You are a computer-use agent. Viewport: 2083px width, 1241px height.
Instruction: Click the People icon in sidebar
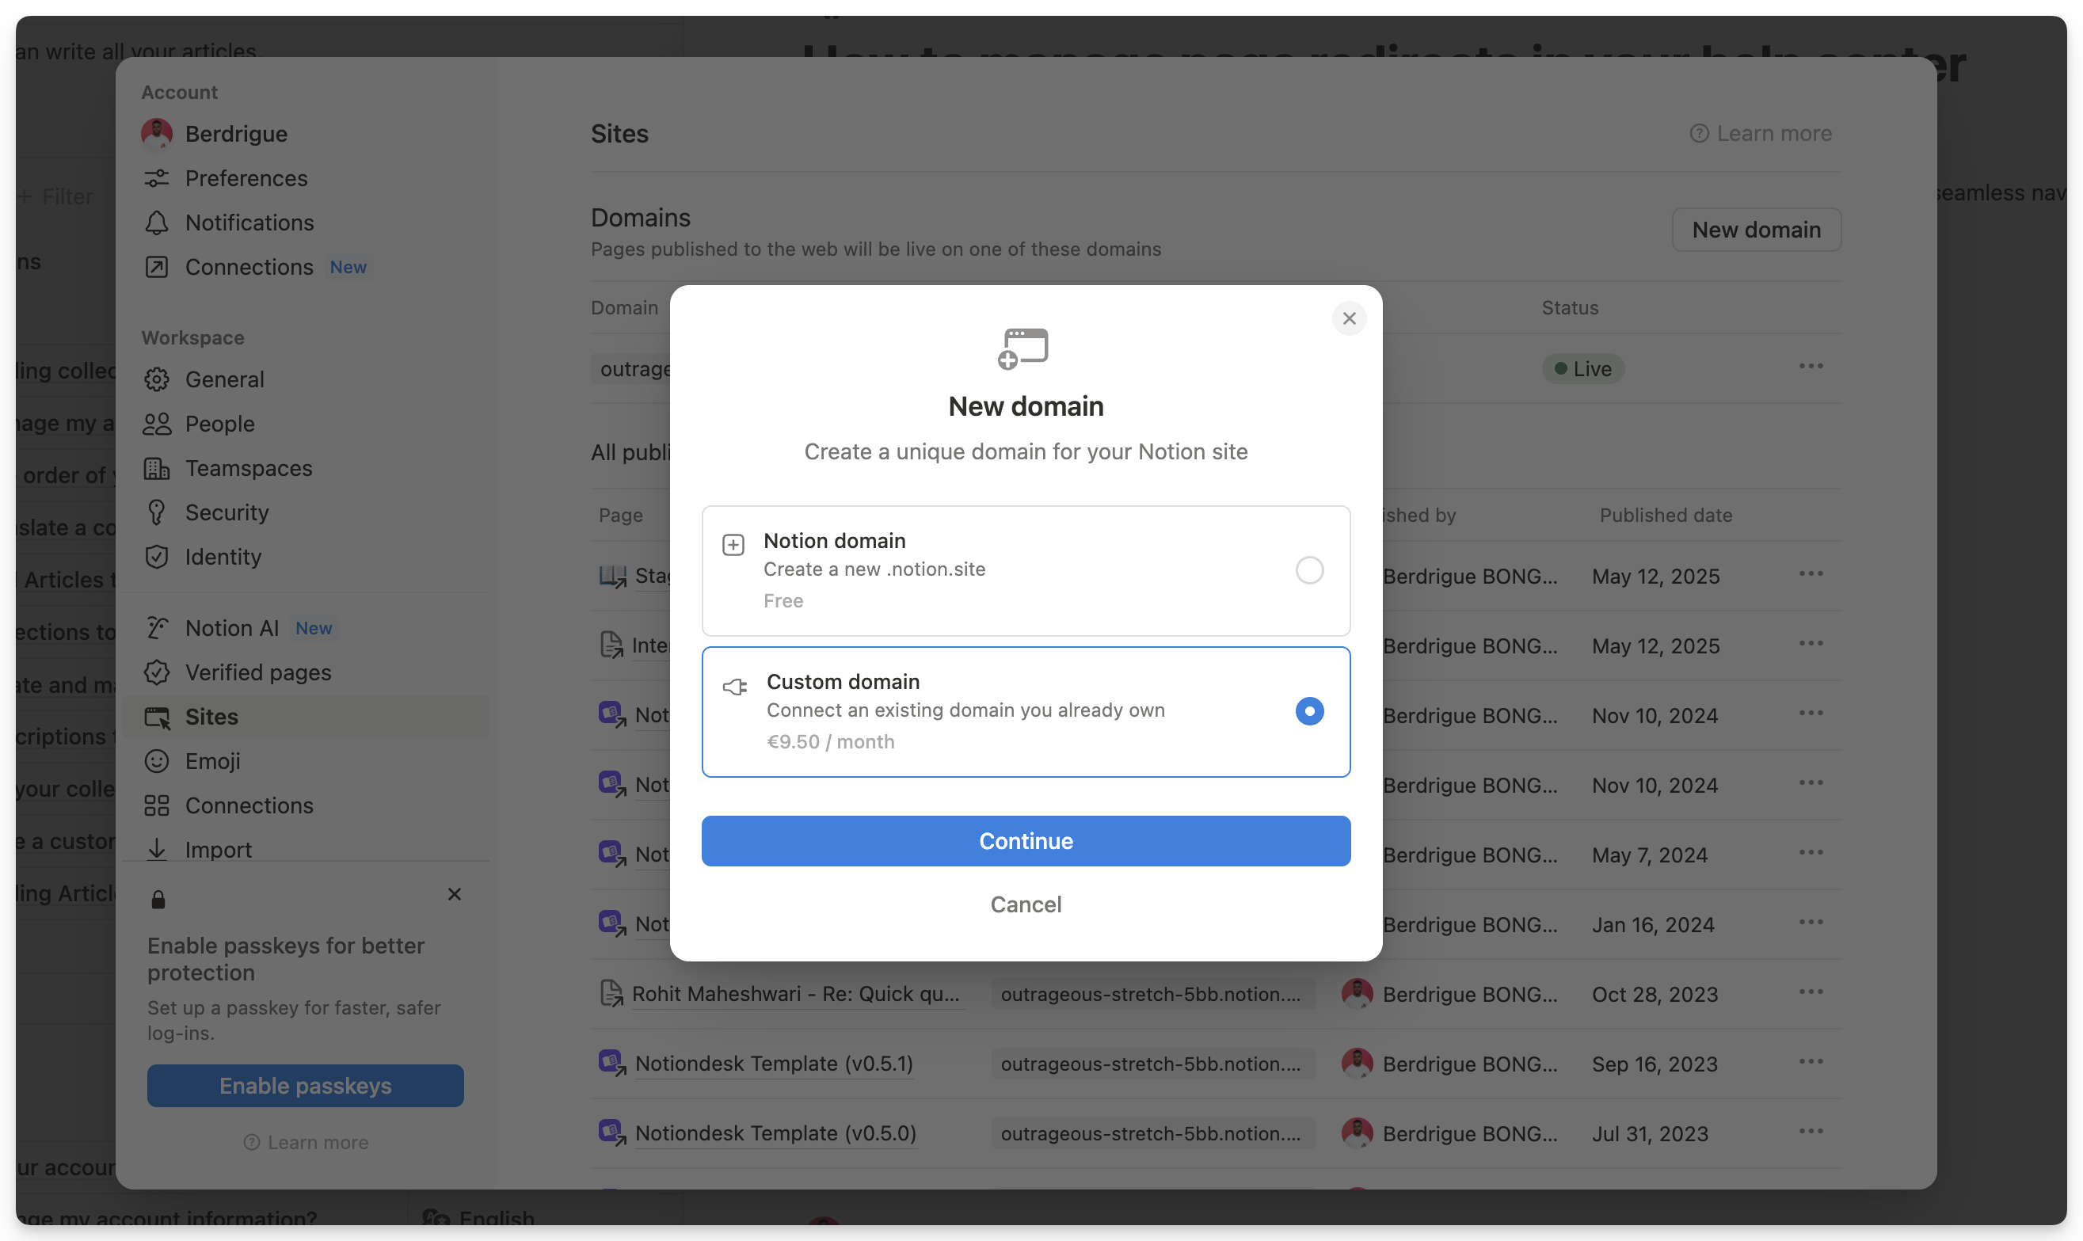coord(156,424)
